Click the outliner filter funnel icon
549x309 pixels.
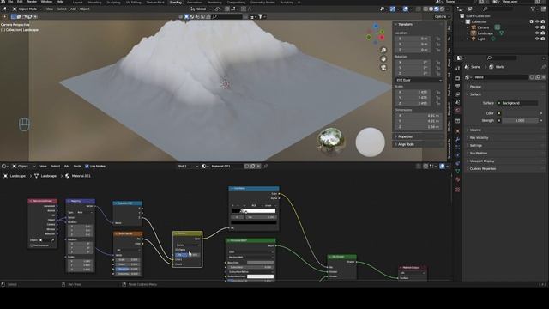tap(534, 9)
